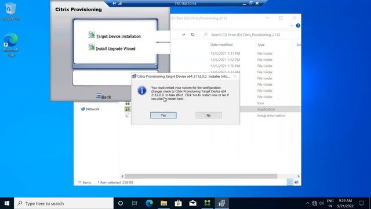Select folder dated 12/6/2021 1:30 PM
This screenshot has width=371, height=209.
(225, 66)
